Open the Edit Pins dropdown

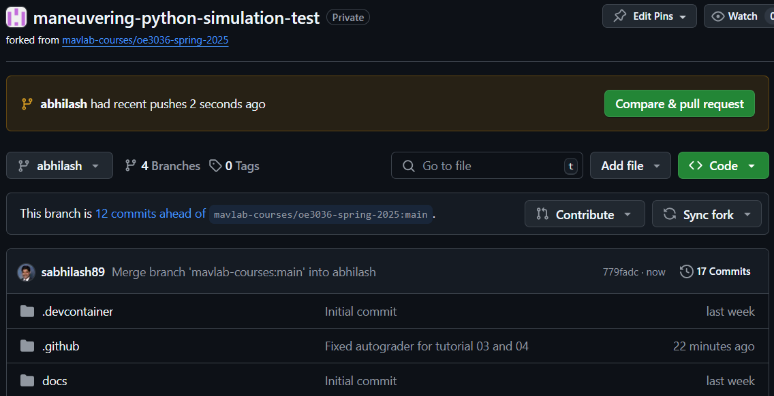pyautogui.click(x=649, y=16)
